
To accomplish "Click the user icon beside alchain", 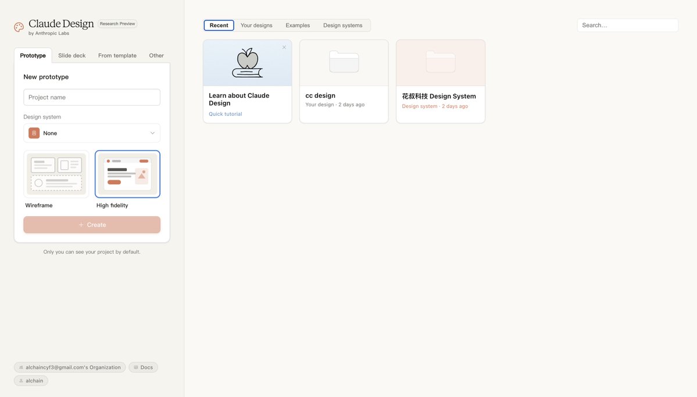I will 22,381.
